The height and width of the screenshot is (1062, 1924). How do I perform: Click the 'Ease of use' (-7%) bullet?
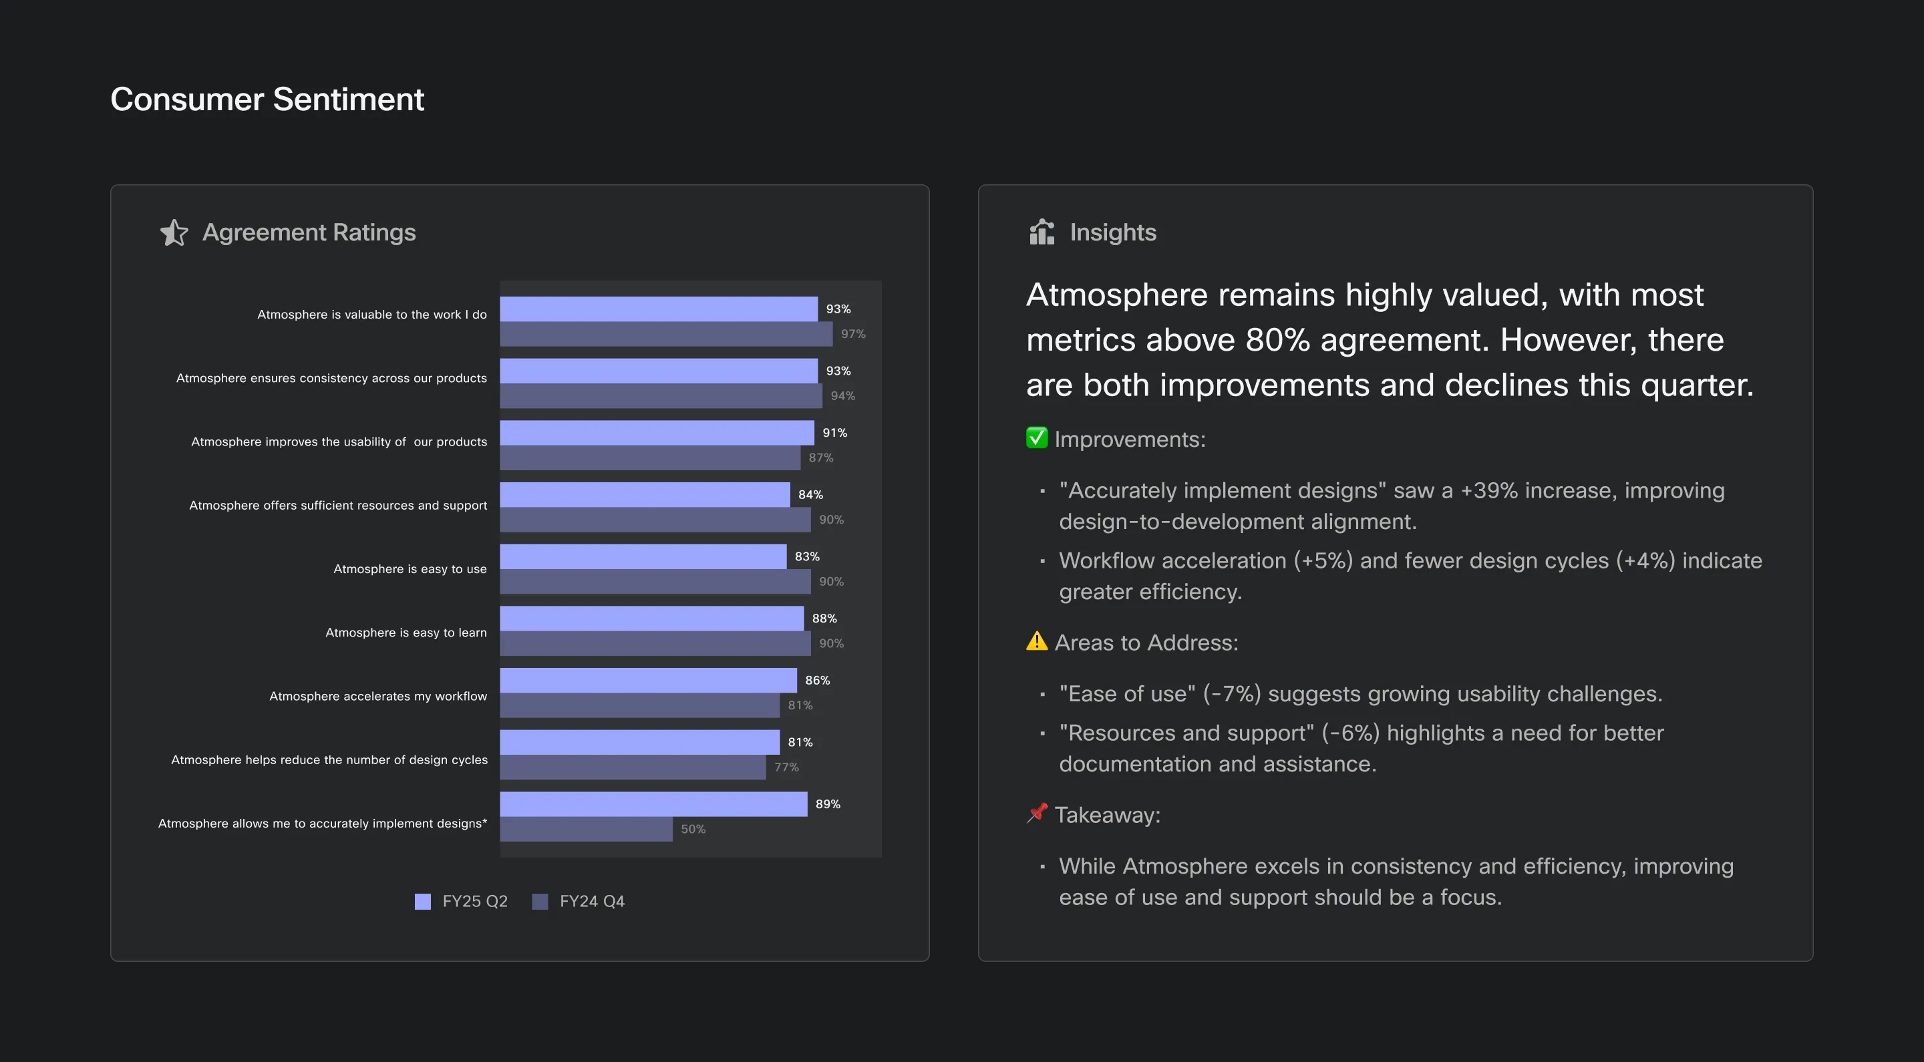(x=1360, y=694)
